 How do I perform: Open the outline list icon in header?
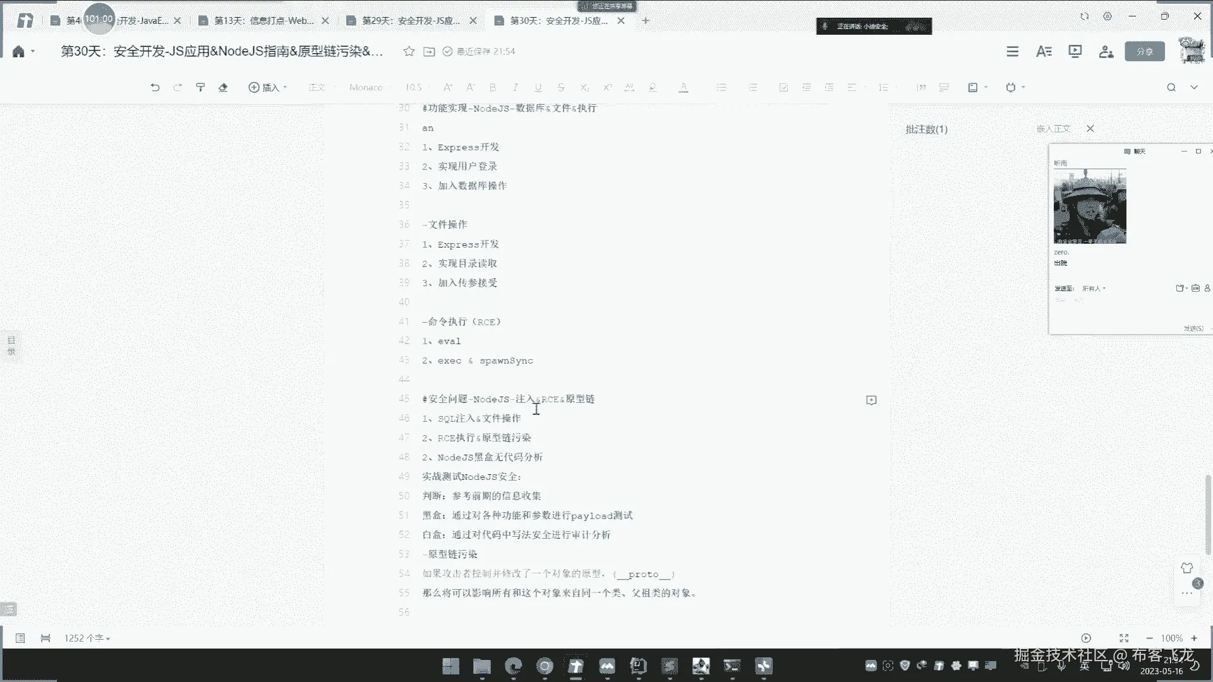1012,51
